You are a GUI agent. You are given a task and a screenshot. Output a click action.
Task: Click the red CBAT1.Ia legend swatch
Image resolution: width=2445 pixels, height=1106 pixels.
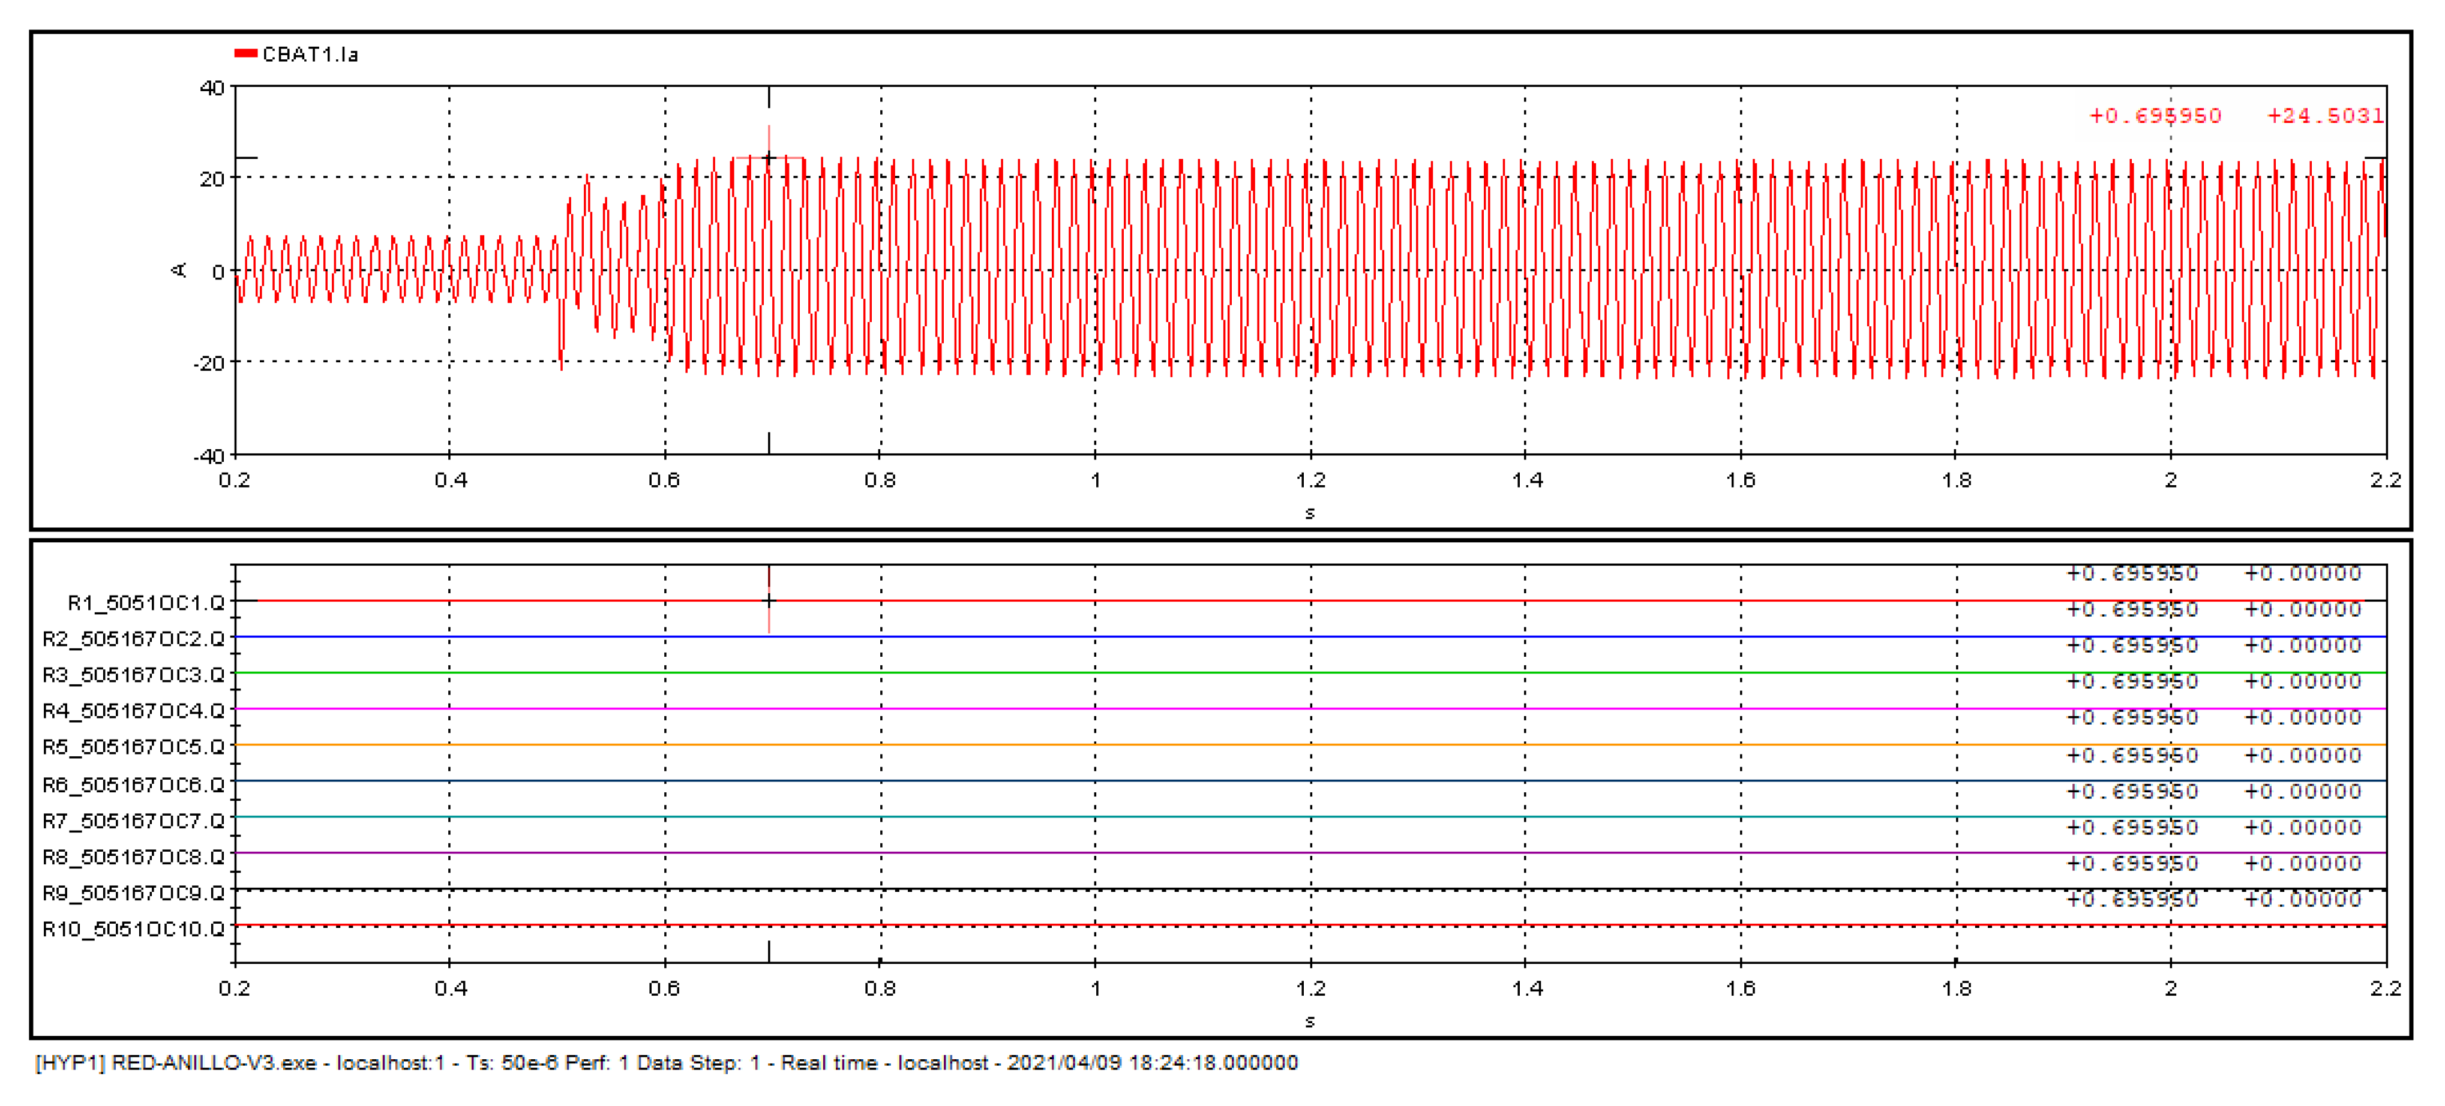pyautogui.click(x=246, y=54)
